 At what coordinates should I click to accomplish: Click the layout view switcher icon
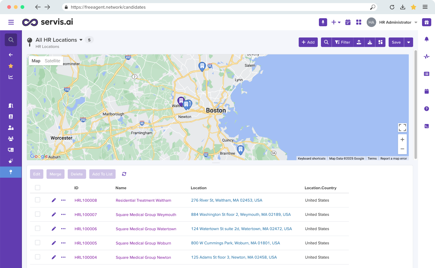point(380,42)
